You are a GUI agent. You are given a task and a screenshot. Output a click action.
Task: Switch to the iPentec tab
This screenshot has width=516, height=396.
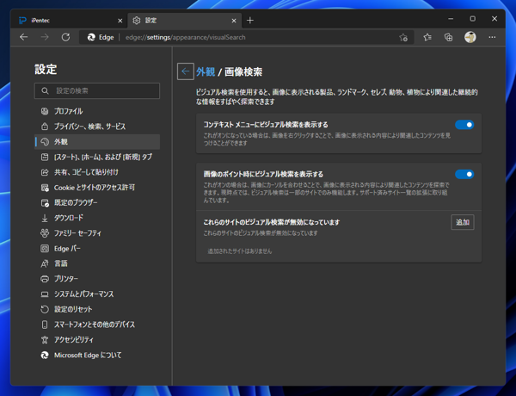[70, 21]
